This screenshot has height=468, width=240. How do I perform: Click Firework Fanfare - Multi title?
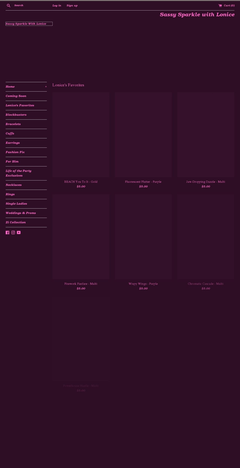coord(81,284)
